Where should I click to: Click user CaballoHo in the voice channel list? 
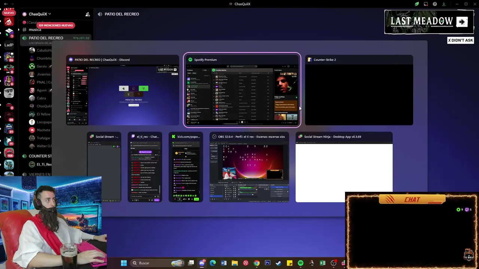[40, 50]
